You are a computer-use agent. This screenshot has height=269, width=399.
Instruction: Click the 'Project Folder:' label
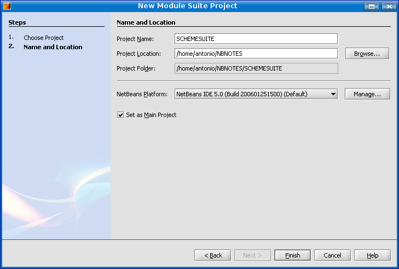136,68
